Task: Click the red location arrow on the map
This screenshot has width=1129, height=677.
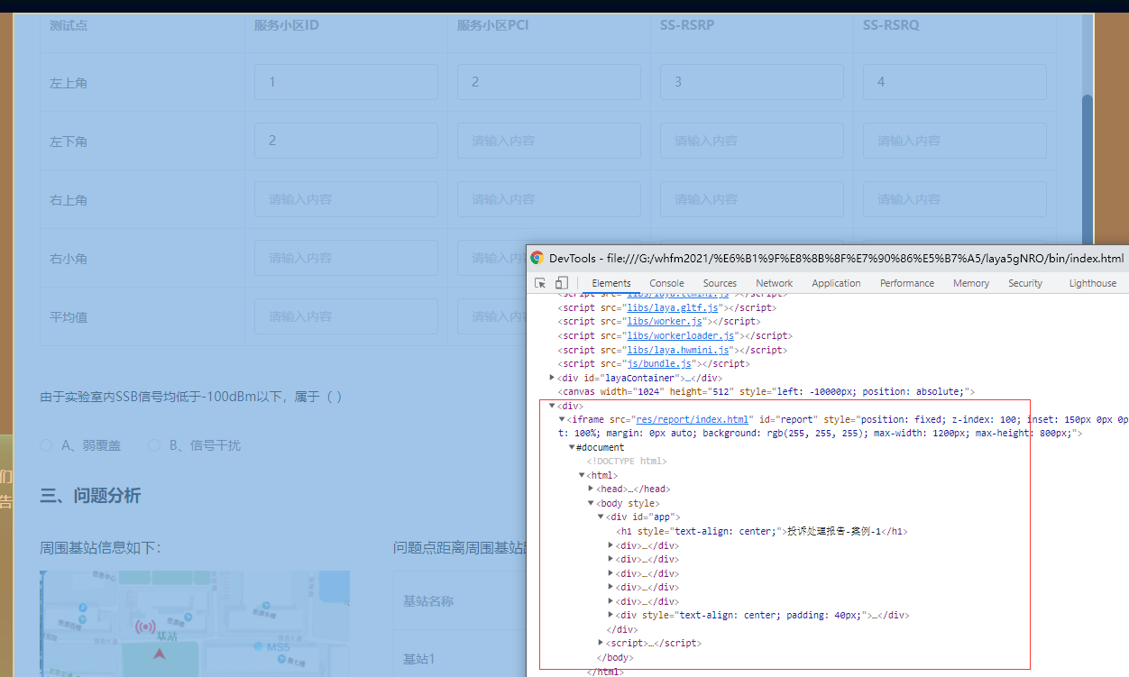Action: (x=161, y=656)
